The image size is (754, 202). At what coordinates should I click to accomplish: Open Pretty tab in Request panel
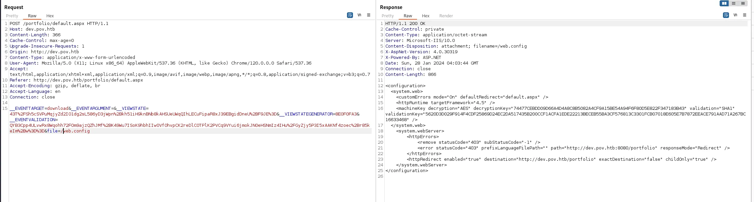pos(12,16)
